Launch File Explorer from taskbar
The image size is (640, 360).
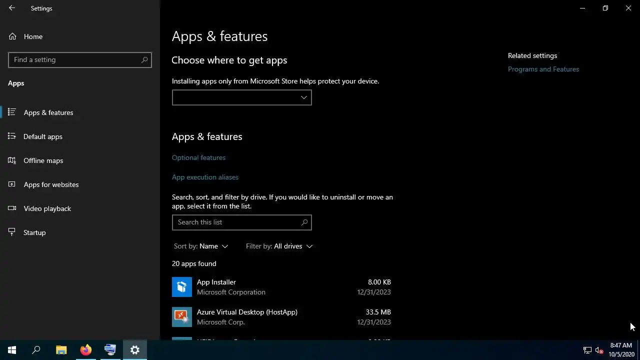pos(61,350)
